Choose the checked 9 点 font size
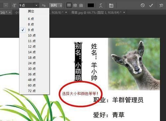The width and height of the screenshot is (166, 121). coord(34,30)
